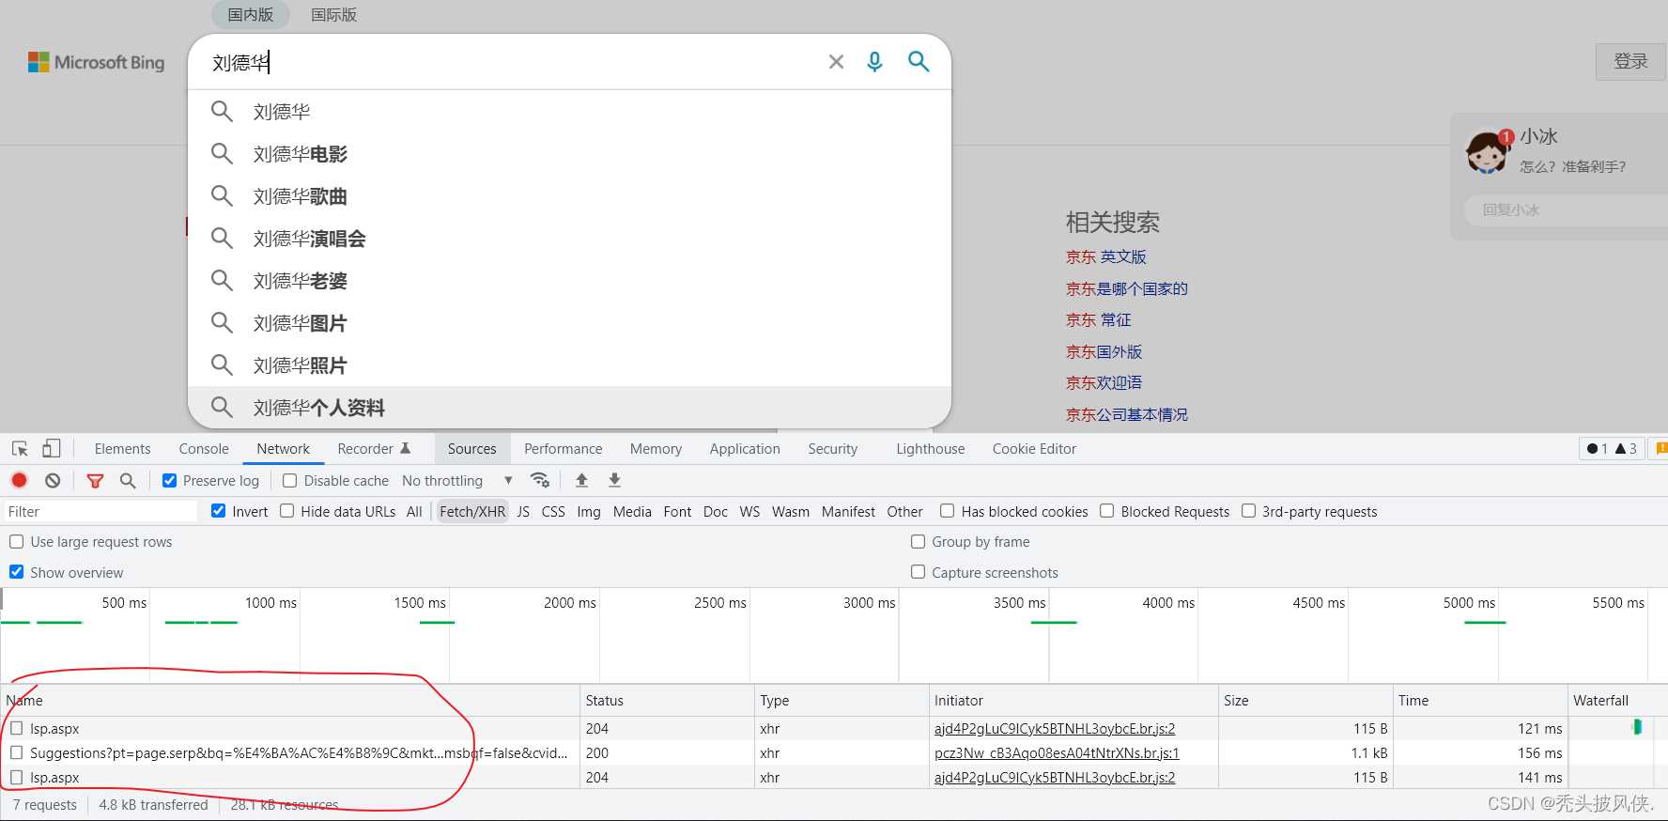The width and height of the screenshot is (1668, 821).
Task: Click the import HAR upload arrow icon
Action: coord(581,480)
